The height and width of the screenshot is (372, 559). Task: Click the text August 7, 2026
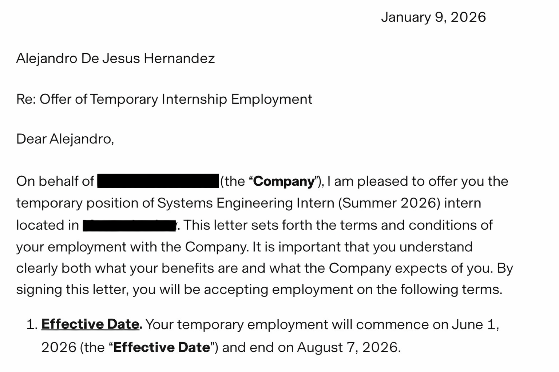point(348,347)
